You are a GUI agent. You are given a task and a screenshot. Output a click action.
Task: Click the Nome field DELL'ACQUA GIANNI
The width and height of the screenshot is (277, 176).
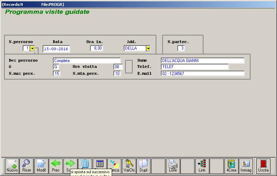tap(203, 61)
